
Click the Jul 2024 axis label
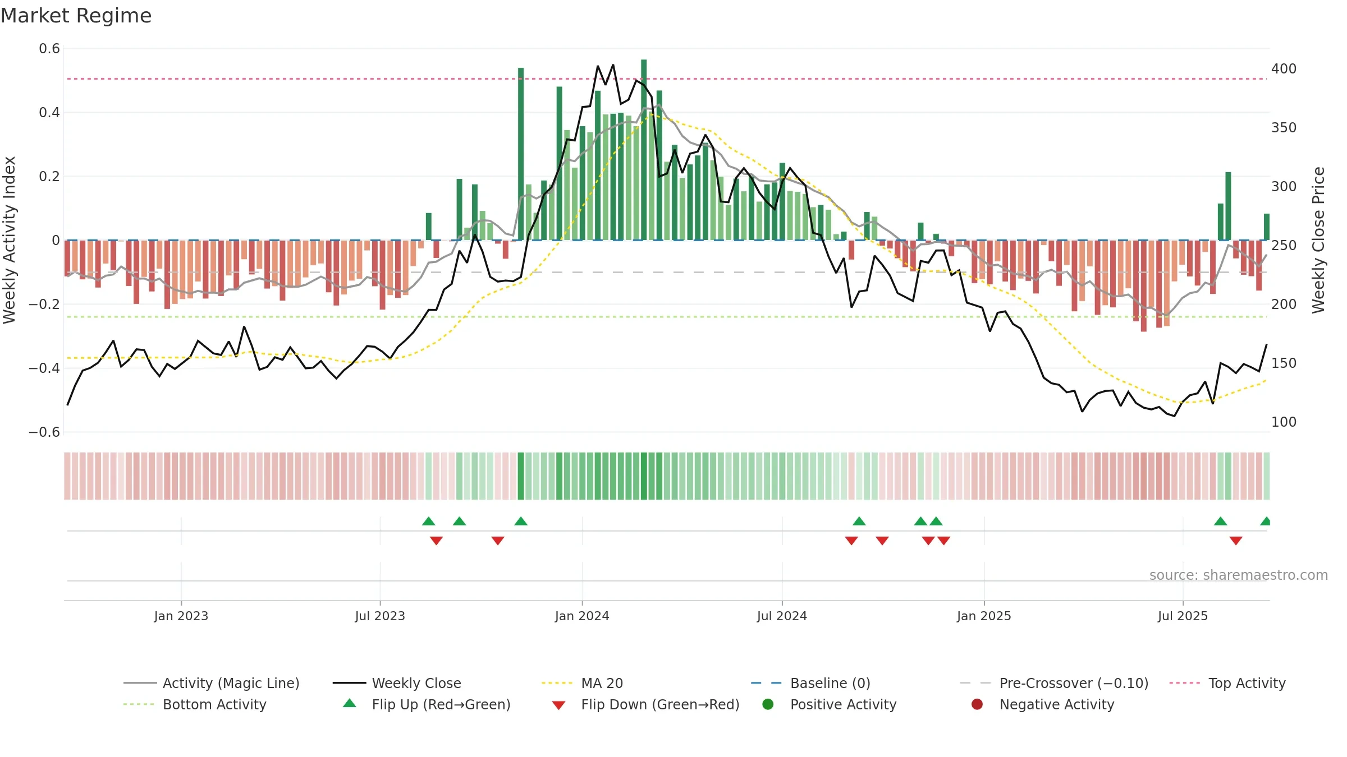[x=782, y=616]
